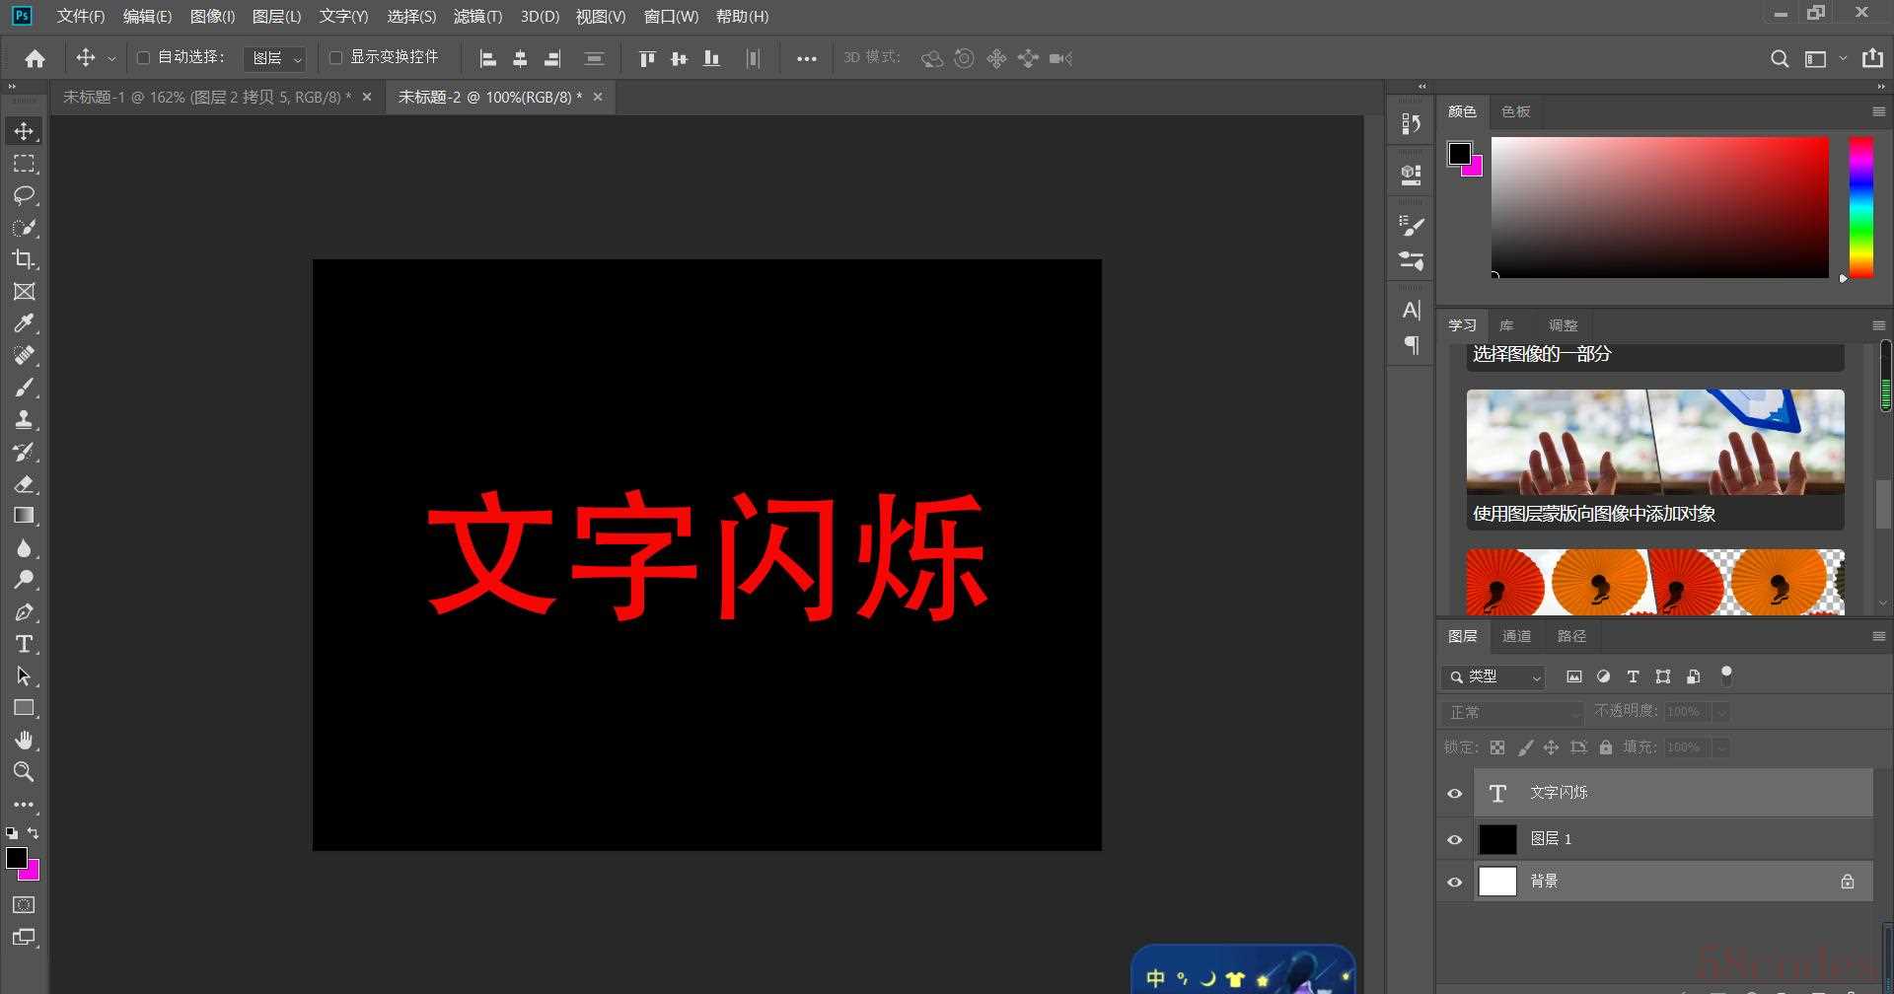Hide the 图层 1 layer visibility
This screenshot has width=1894, height=994.
point(1454,839)
